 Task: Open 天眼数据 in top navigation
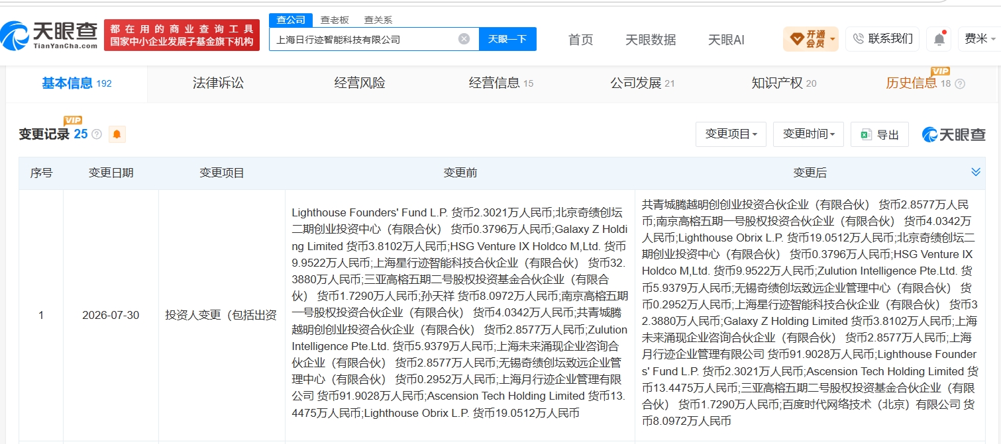(651, 40)
